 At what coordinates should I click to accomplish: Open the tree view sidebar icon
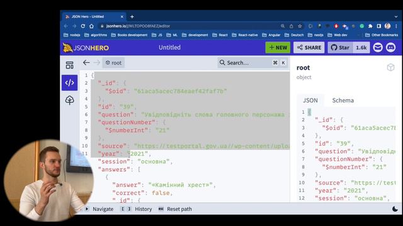click(69, 100)
